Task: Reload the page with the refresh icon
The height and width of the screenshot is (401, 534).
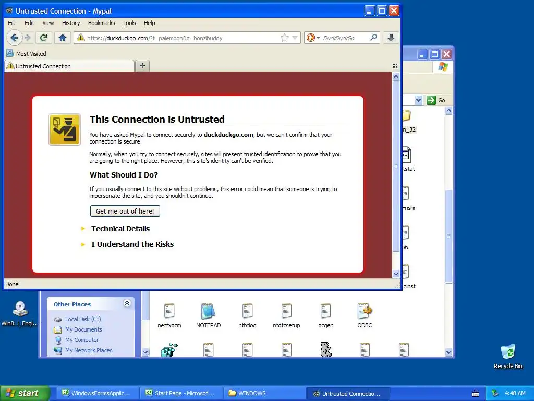Action: click(43, 38)
